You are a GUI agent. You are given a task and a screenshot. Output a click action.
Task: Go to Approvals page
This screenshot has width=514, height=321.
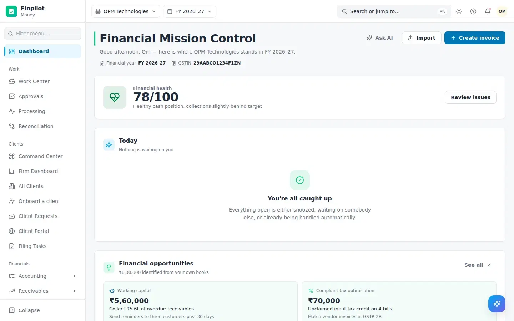pos(42,96)
